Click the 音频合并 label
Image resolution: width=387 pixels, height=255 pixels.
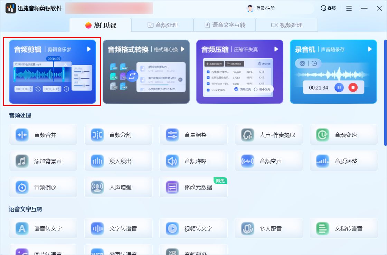click(x=45, y=135)
